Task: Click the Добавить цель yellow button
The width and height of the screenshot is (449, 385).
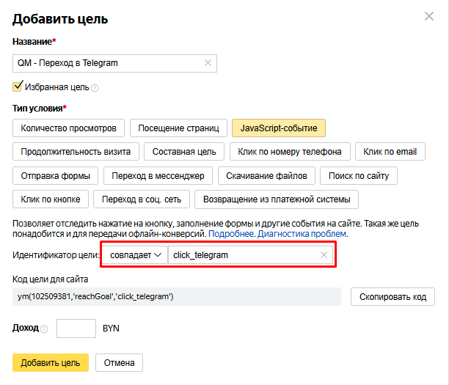Action: [51, 363]
